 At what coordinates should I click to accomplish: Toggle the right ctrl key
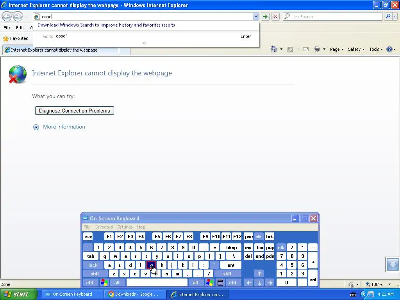point(232,283)
